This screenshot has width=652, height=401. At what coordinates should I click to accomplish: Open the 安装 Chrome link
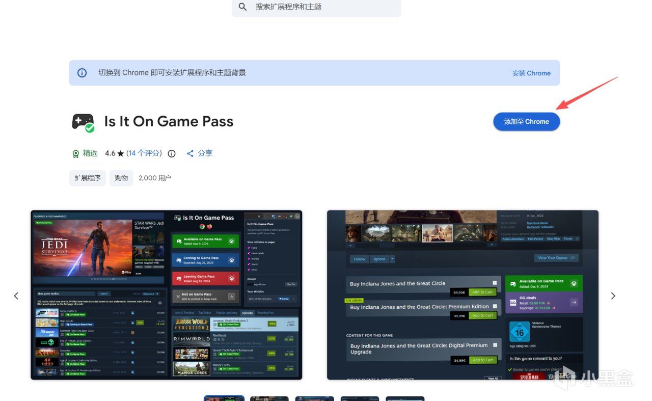point(531,73)
